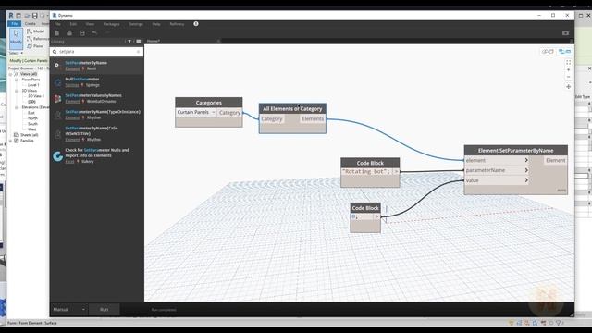Image resolution: width=592 pixels, height=333 pixels.
Task: Click the output arrow of the 0; code block
Action: pyautogui.click(x=376, y=216)
